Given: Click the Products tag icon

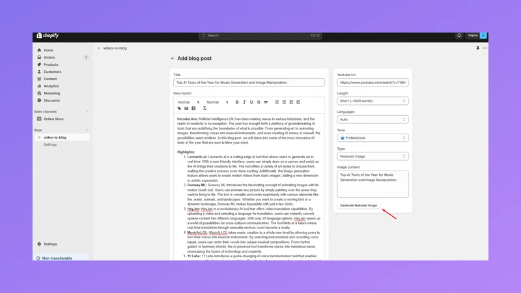Looking at the screenshot, I should pyautogui.click(x=39, y=64).
